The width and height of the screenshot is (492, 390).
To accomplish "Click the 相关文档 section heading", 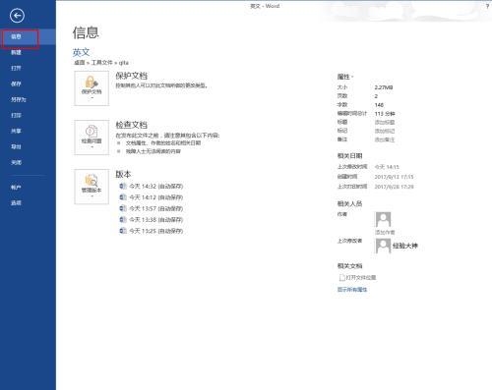I will (349, 265).
